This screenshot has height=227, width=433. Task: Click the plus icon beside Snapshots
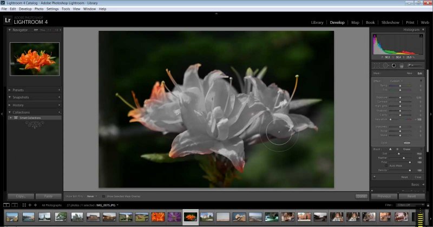tap(59, 97)
